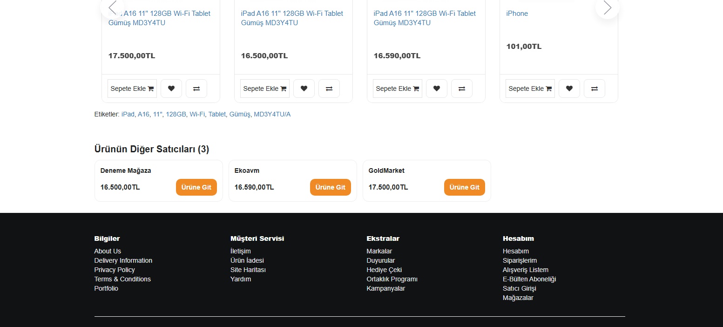This screenshot has height=327, width=723.
Task: Click the carousel next arrow
Action: (607, 7)
